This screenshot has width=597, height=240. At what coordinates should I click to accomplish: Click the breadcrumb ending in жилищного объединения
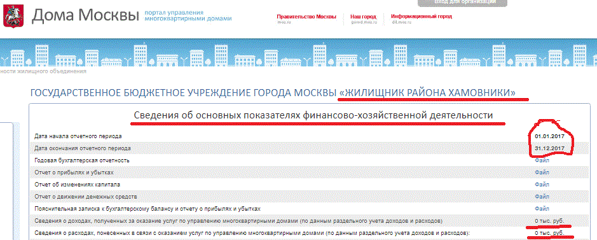click(43, 71)
